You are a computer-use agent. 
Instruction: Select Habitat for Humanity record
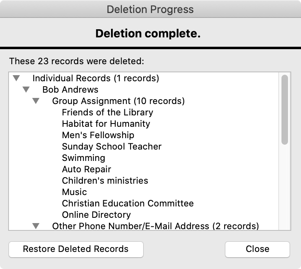point(106,124)
